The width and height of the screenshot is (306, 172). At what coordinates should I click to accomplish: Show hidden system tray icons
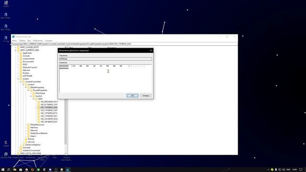click(x=268, y=170)
